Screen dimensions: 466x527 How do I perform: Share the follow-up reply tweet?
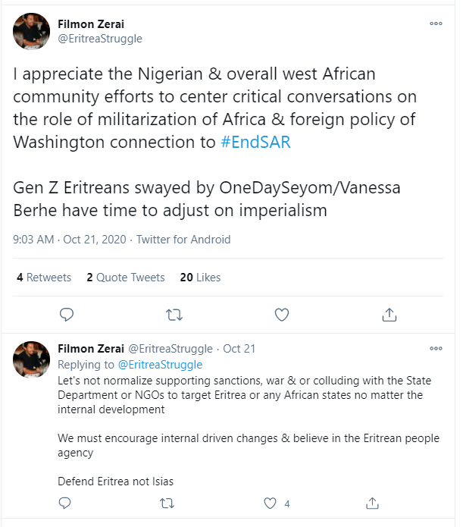tap(372, 502)
